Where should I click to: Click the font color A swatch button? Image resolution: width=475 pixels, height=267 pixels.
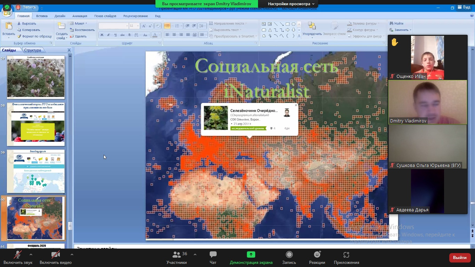click(155, 35)
